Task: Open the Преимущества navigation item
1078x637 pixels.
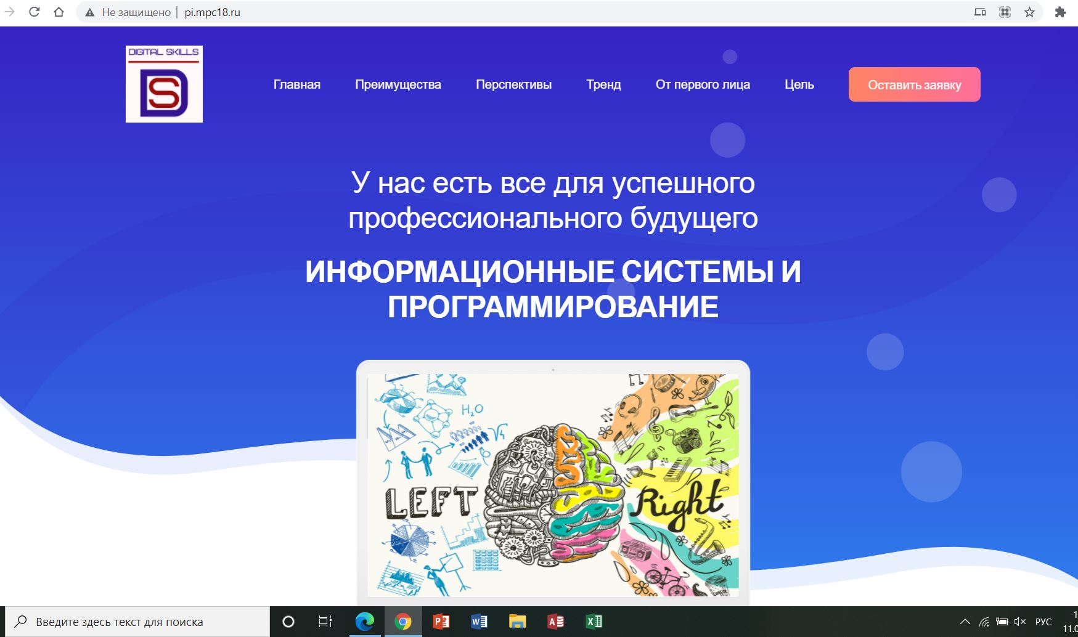Action: click(398, 84)
